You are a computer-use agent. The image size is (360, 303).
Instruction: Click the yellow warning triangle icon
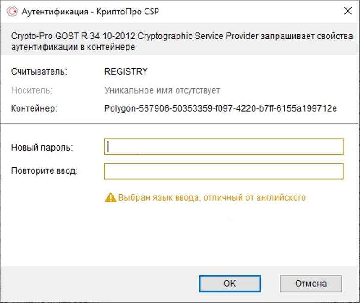(x=110, y=197)
